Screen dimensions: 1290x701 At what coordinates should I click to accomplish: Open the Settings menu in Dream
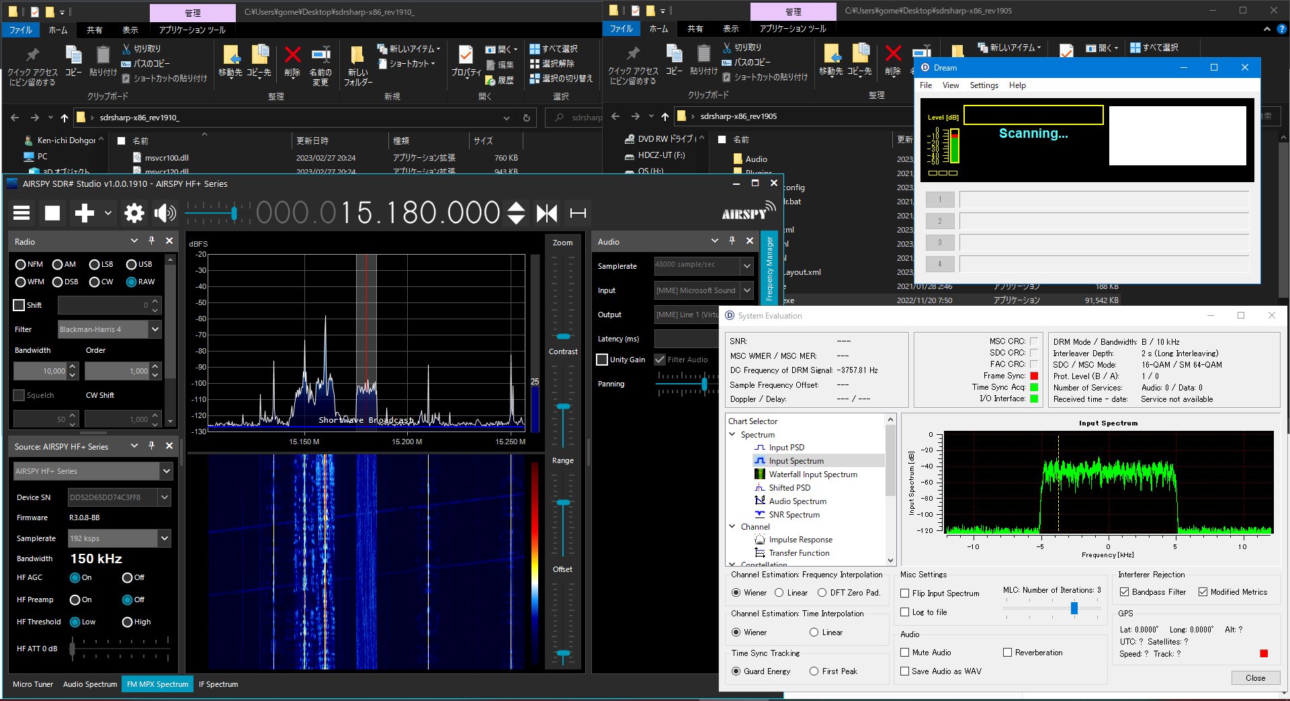984,85
